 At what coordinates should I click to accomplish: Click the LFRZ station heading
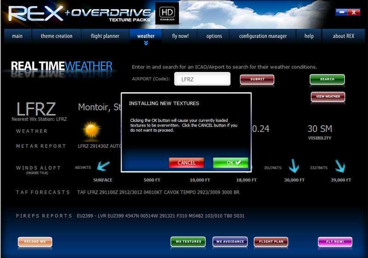coord(36,109)
